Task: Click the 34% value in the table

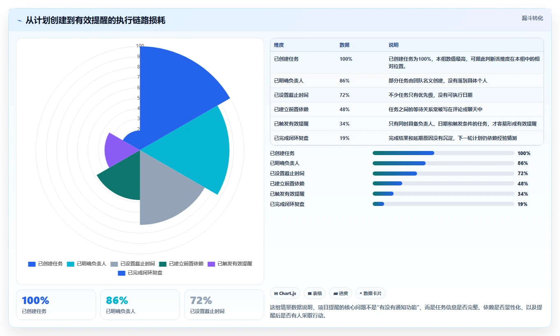Action: tap(344, 124)
